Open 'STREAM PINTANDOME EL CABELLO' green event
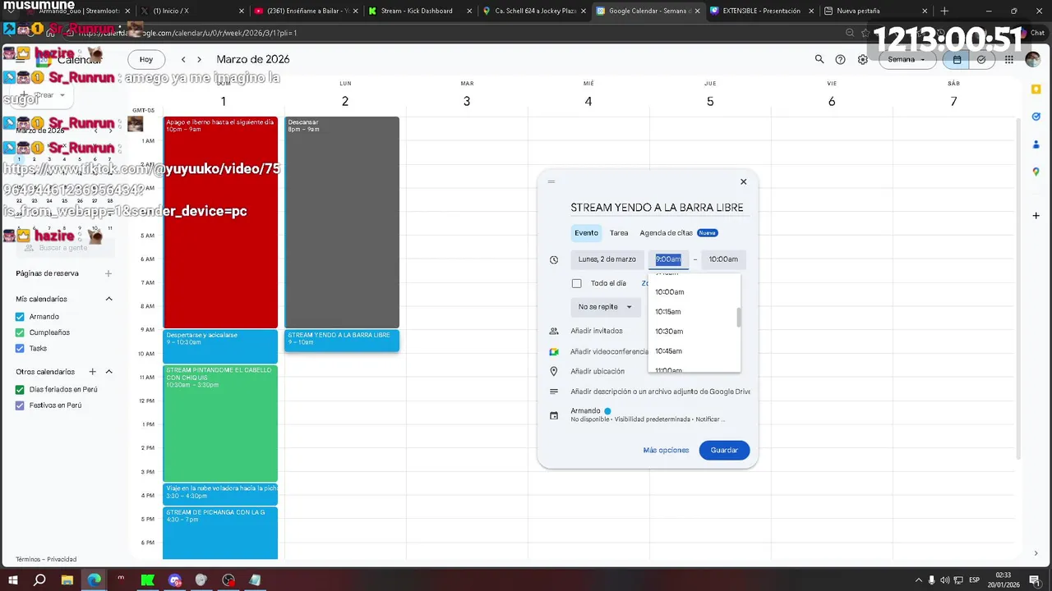 (220, 423)
